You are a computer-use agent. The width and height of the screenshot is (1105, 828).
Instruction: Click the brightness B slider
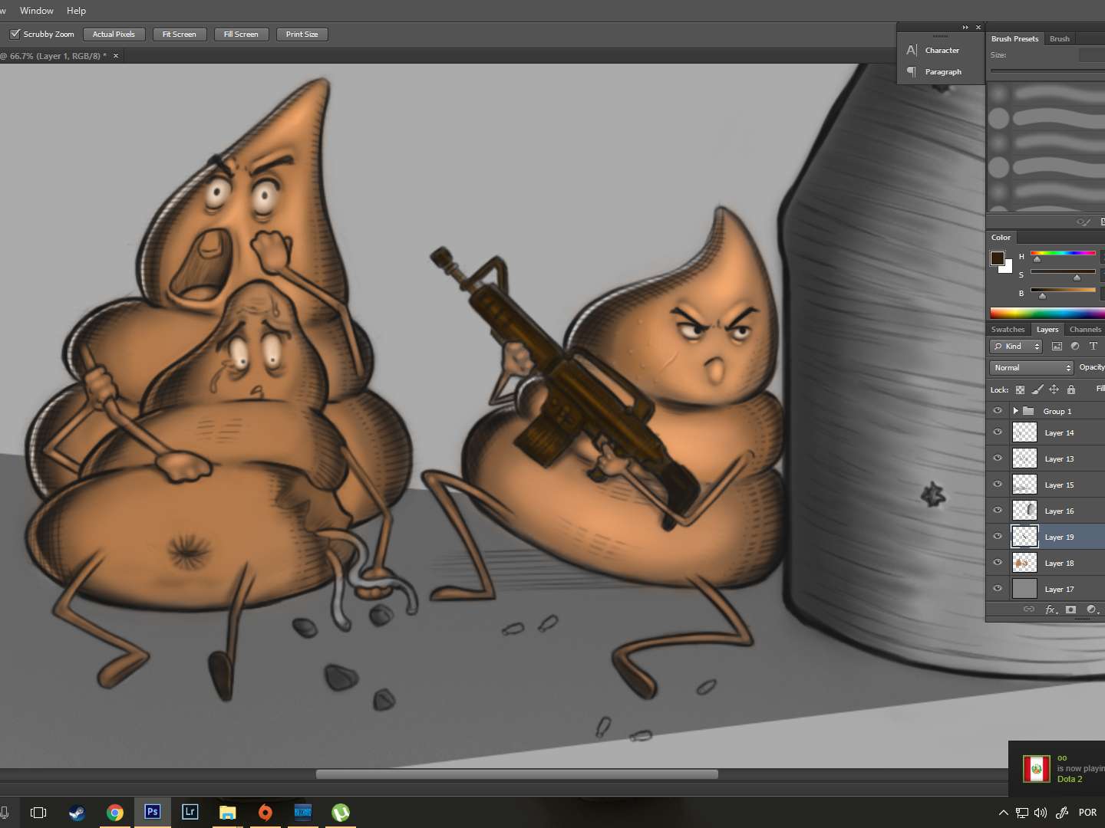[x=1063, y=290]
